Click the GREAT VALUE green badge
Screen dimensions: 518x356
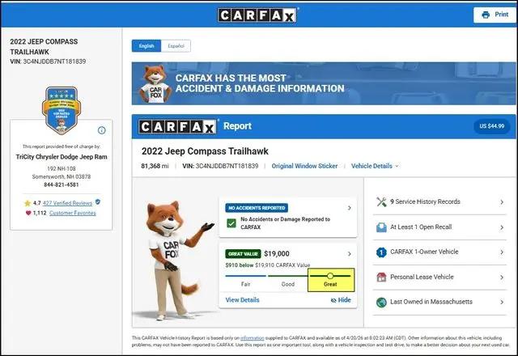(x=243, y=254)
